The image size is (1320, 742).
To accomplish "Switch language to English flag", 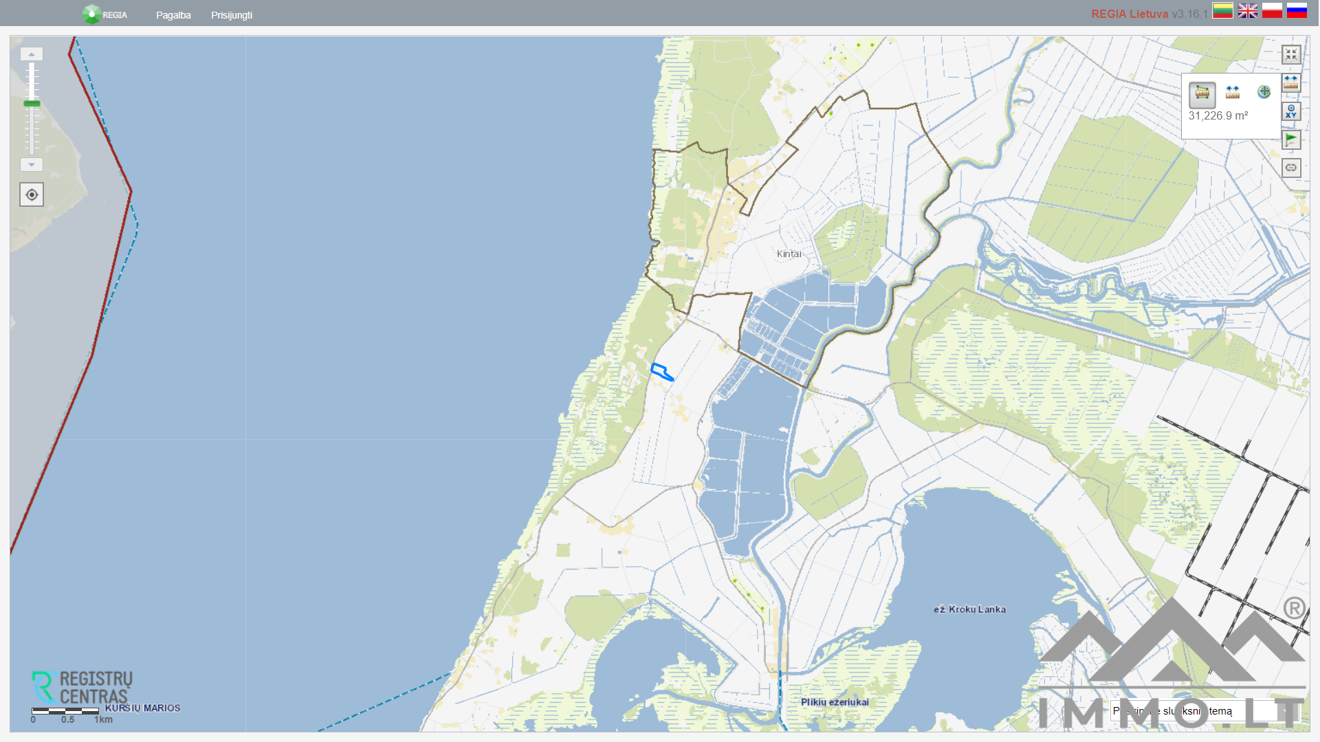I will pos(1247,10).
